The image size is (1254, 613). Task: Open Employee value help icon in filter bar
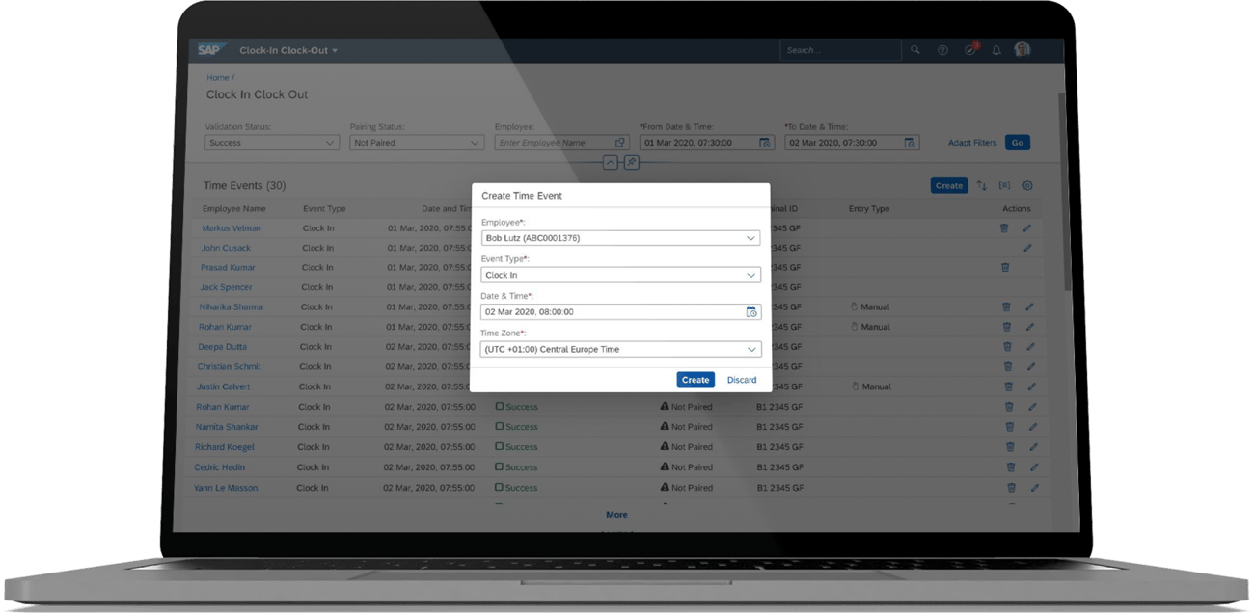tap(620, 142)
